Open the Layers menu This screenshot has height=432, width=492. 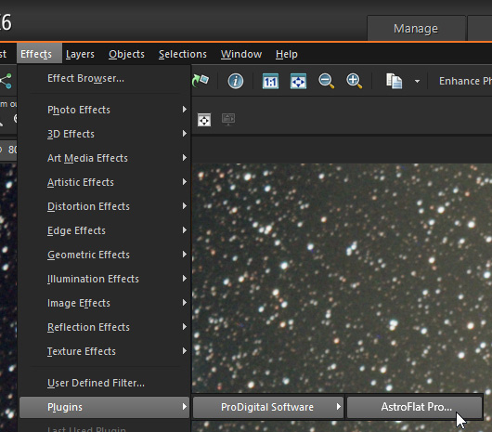[80, 54]
